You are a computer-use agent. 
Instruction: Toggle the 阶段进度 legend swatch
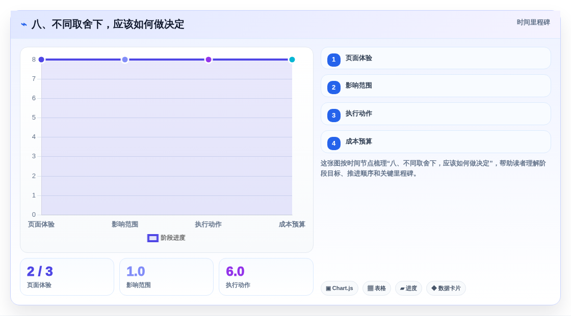[x=152, y=238]
